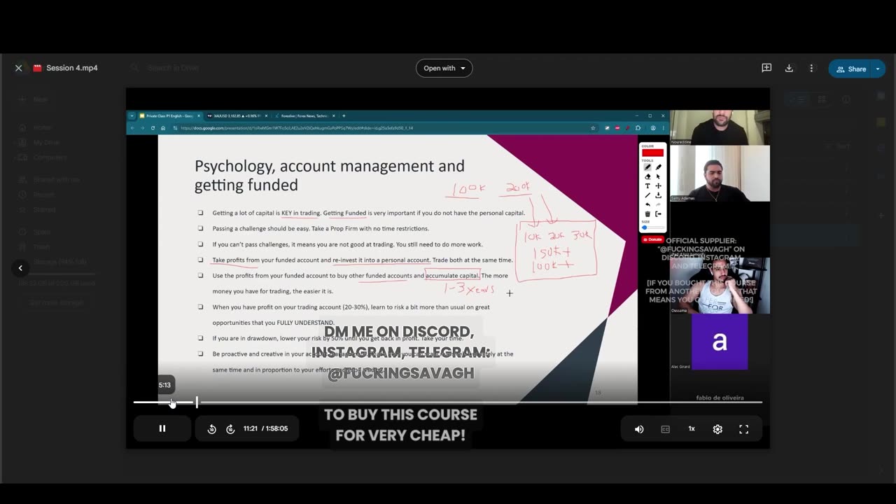Redo the annotation stroke
The height and width of the screenshot is (504, 896).
click(x=659, y=204)
